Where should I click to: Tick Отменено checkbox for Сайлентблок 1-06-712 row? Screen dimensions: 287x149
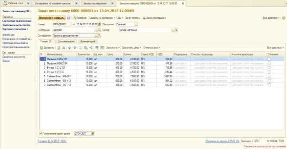pyautogui.click(x=269, y=85)
